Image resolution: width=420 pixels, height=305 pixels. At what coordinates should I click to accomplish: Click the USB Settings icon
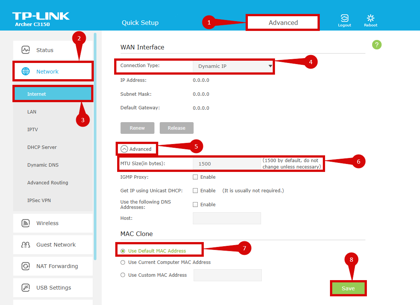tap(26, 288)
